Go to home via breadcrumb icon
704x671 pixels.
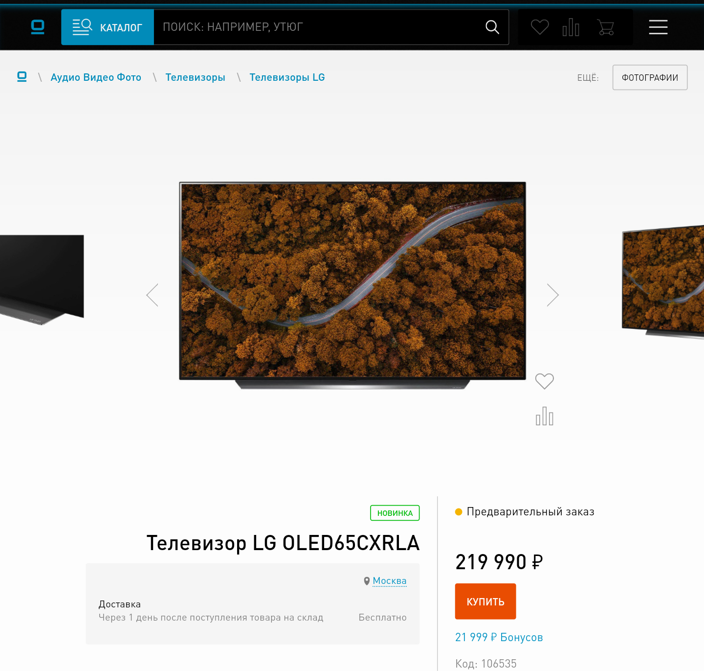(x=22, y=77)
